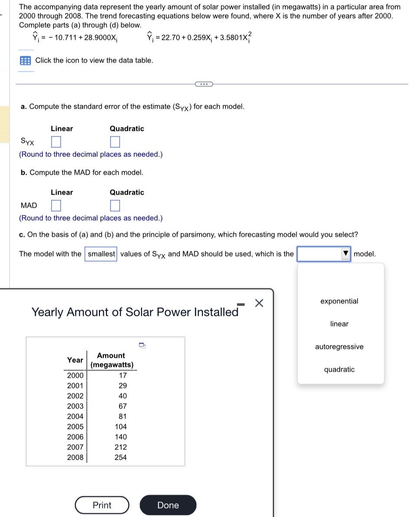Click the Linear SYX answer box
This screenshot has width=414, height=517.
coord(56,141)
